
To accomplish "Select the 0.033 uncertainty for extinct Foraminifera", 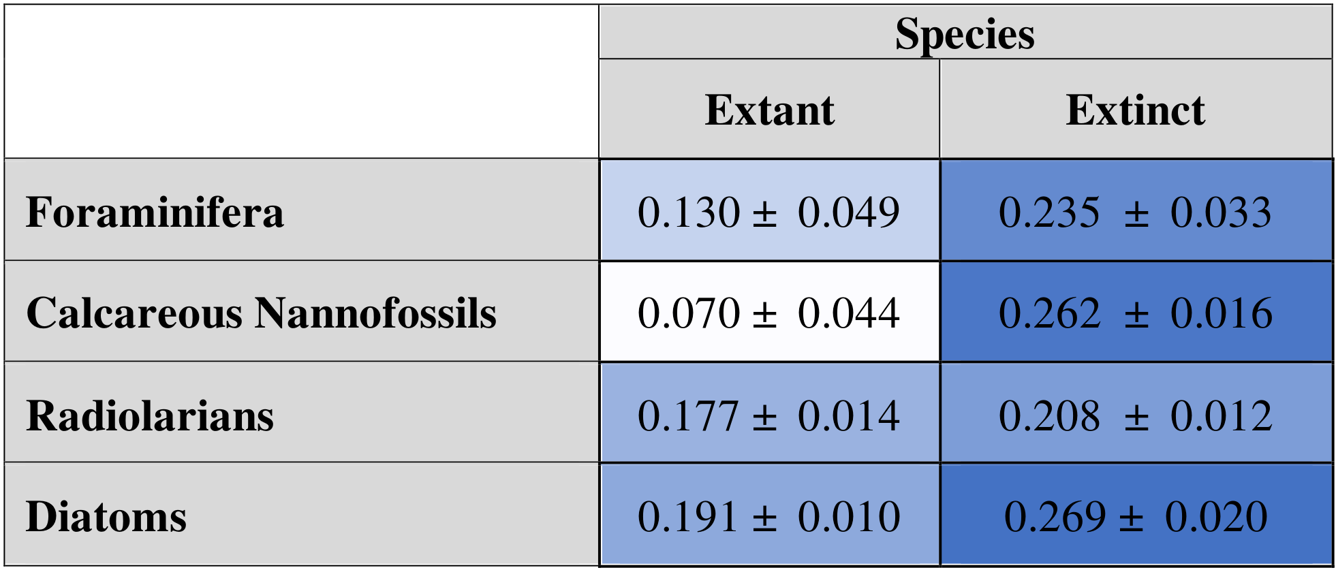I will [1221, 212].
